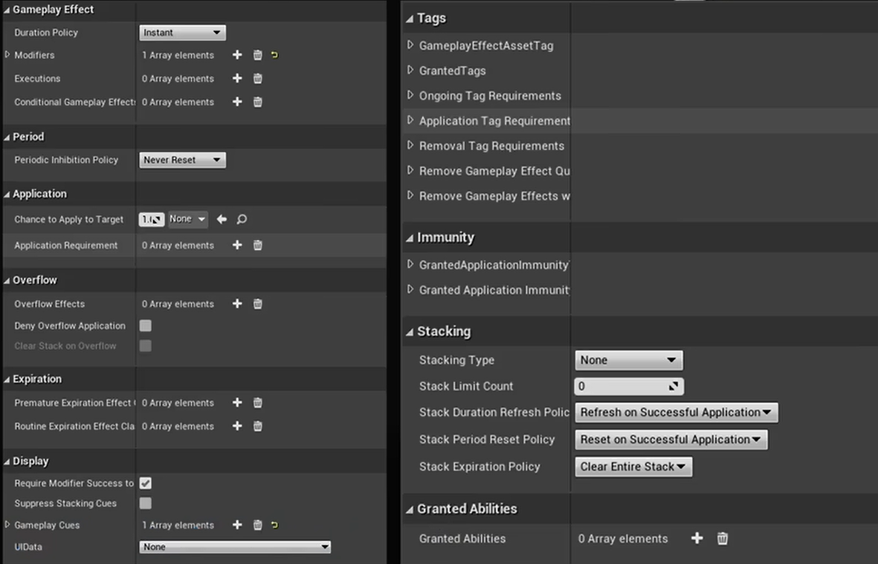Open Stack Expiration Policy dropdown
The image size is (878, 564).
click(633, 467)
